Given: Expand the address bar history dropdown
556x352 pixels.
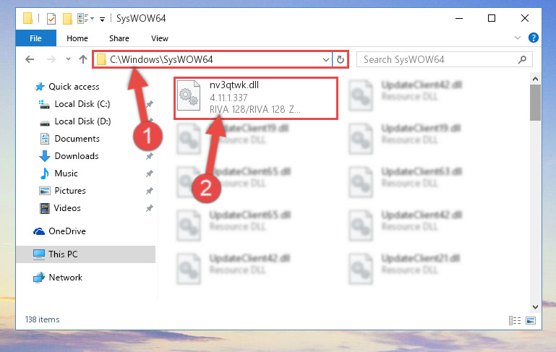Looking at the screenshot, I should coord(326,59).
